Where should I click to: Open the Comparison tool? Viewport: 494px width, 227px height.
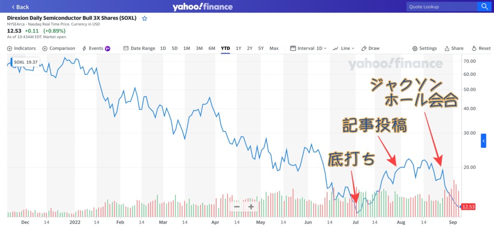[x=58, y=49]
